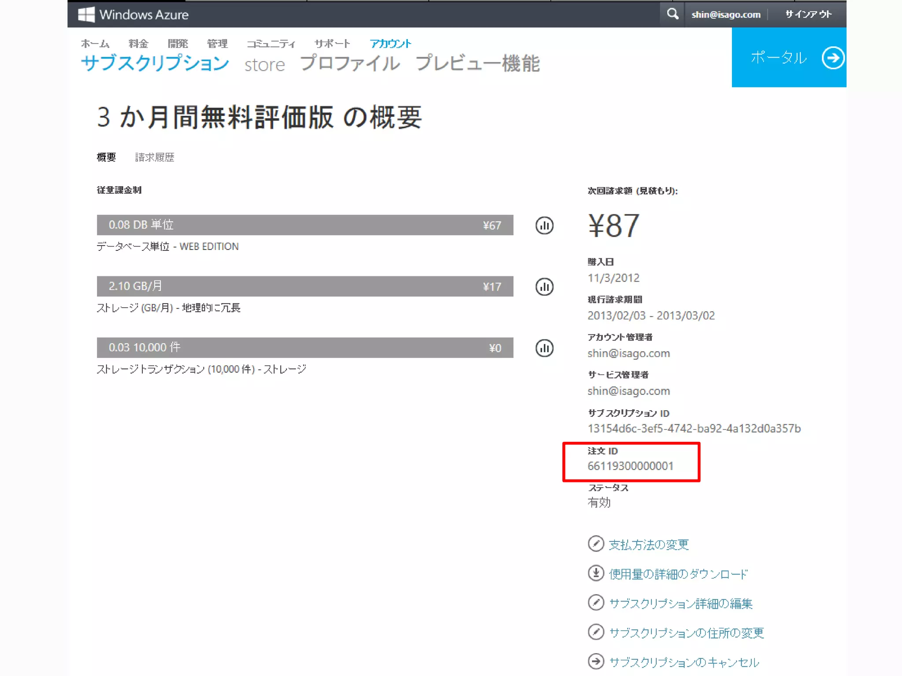Select the 概要 tab
902x676 pixels.
click(x=106, y=157)
